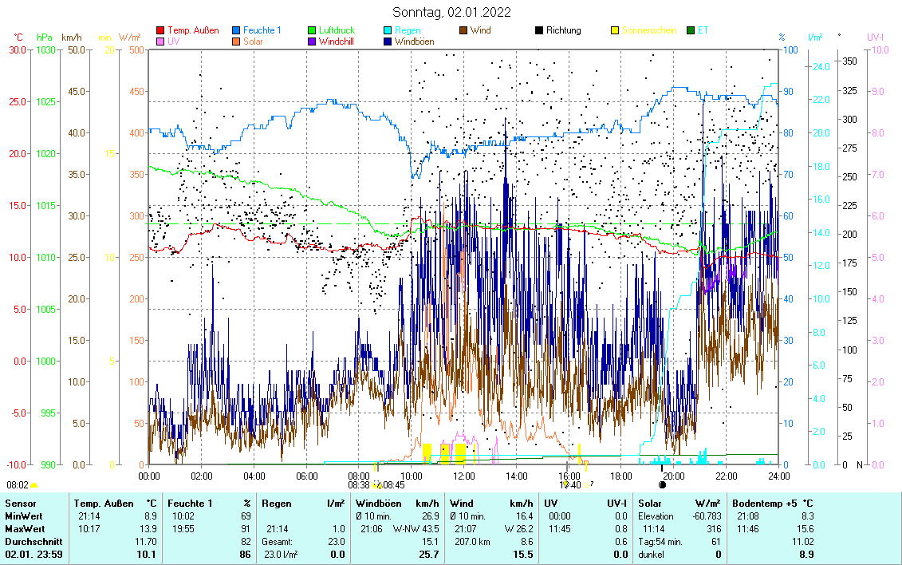
Task: Click the sun icon next to 08:02
Action: click(34, 484)
